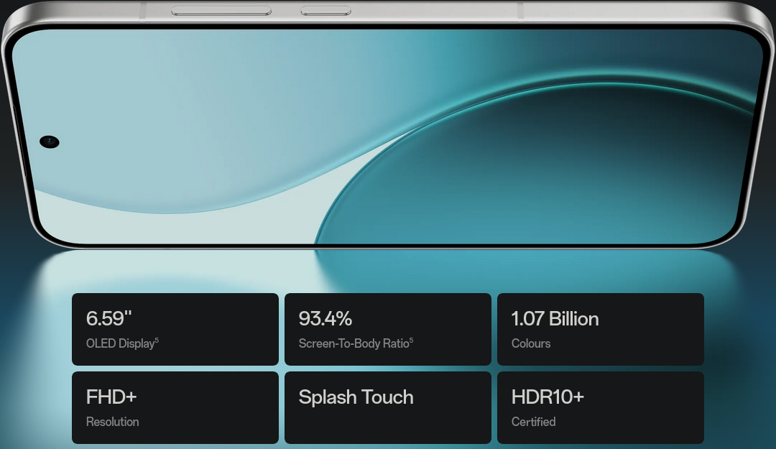This screenshot has width=776, height=449.
Task: Open footnote 5 beside Screen-To-Body Ratio
Action: coord(412,341)
